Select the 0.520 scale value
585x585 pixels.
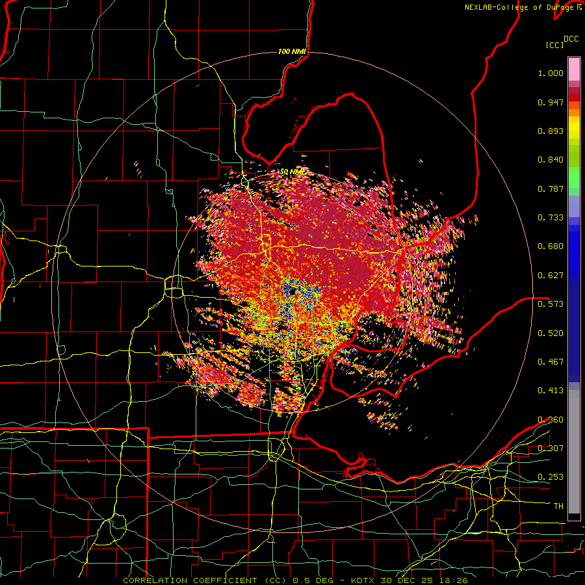551,333
